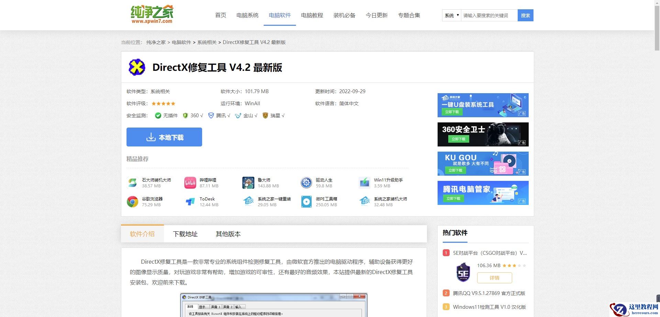Open 驱动人生 from the recommendations
Screen dimensions: 660x317
pyautogui.click(x=306, y=183)
